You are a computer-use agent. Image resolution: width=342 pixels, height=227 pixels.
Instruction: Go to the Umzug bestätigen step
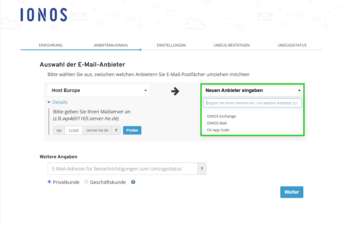point(232,45)
